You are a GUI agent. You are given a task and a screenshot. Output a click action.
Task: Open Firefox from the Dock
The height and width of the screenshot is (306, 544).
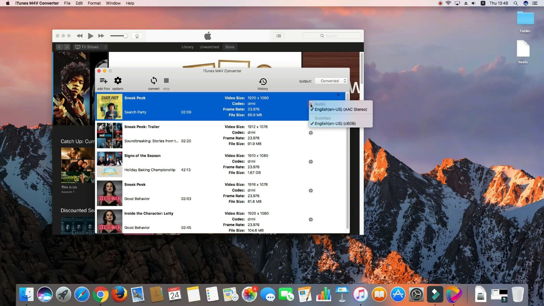point(119,294)
